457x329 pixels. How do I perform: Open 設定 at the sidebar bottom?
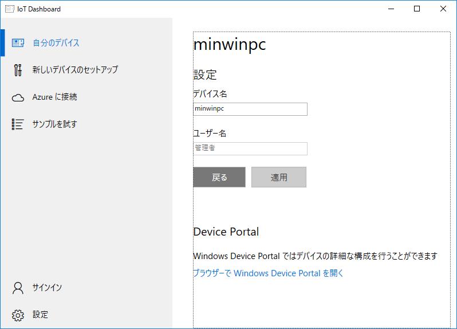point(86,315)
